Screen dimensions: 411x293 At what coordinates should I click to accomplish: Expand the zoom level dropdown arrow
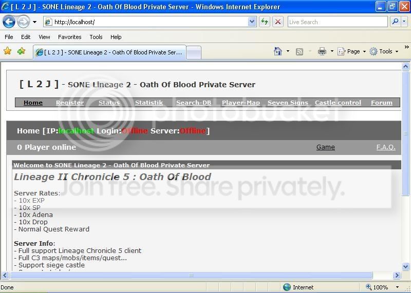tap(397, 287)
